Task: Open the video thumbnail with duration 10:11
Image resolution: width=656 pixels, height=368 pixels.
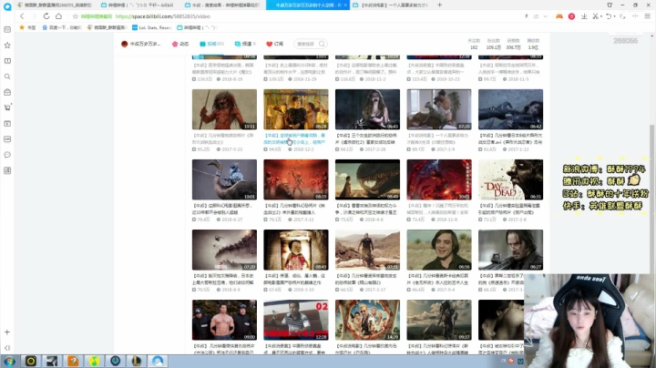Action: 224,109
